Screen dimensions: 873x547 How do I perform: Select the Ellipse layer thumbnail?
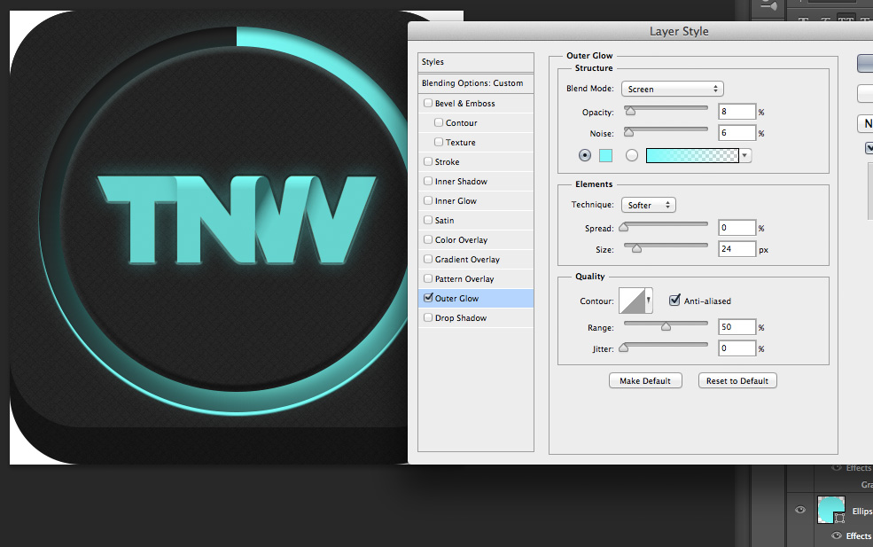pos(830,509)
